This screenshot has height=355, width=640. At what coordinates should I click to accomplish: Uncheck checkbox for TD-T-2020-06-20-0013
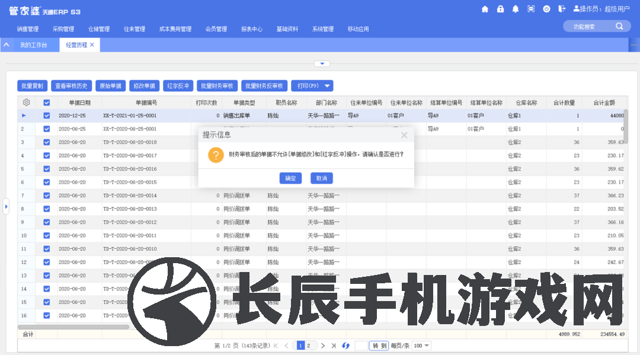click(47, 209)
